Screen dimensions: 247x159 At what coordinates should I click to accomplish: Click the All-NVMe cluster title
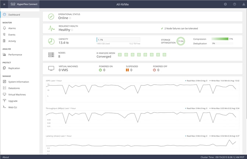tap(122, 4)
